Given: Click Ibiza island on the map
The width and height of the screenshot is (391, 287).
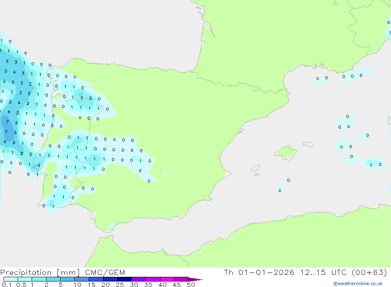Looking at the screenshot, I should [x=256, y=168].
